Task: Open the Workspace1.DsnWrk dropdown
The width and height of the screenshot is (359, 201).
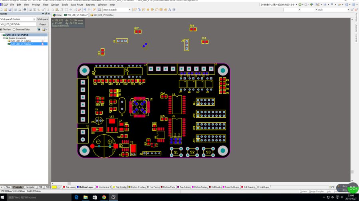Action: (34, 19)
